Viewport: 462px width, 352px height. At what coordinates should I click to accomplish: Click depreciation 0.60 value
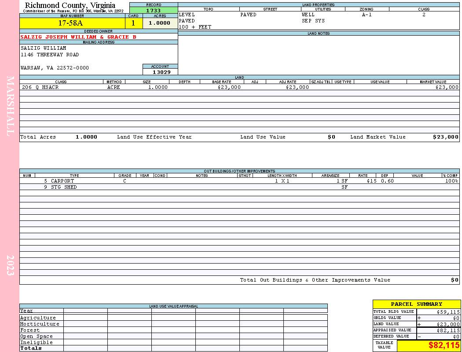387,181
